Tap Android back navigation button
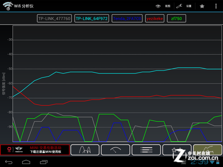Screen dimensions: 223x167 tap(9, 162)
